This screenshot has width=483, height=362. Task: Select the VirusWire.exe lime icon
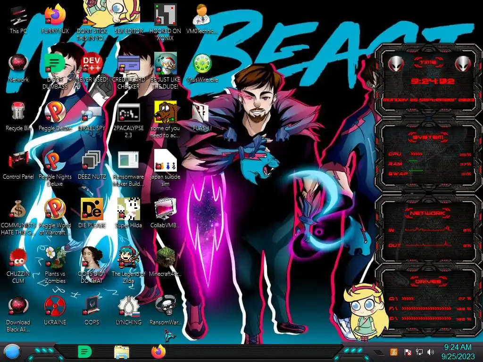[x=202, y=68]
